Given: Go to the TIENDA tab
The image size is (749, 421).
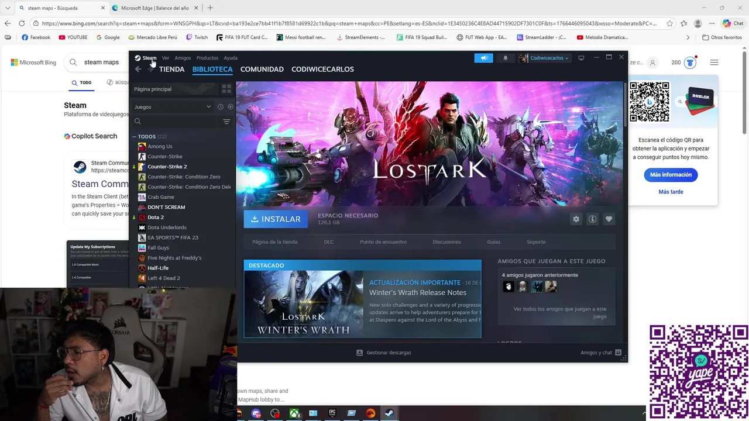Looking at the screenshot, I should (171, 69).
